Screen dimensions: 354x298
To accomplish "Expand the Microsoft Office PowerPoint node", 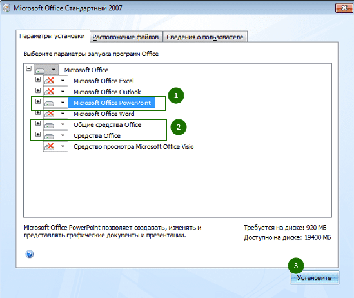I will [x=38, y=102].
